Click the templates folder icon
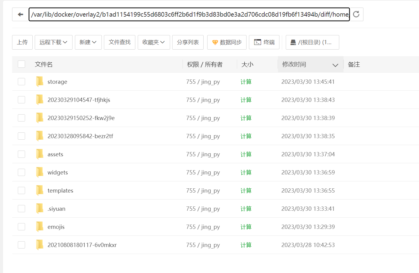Image resolution: width=419 pixels, height=273 pixels. pos(40,190)
